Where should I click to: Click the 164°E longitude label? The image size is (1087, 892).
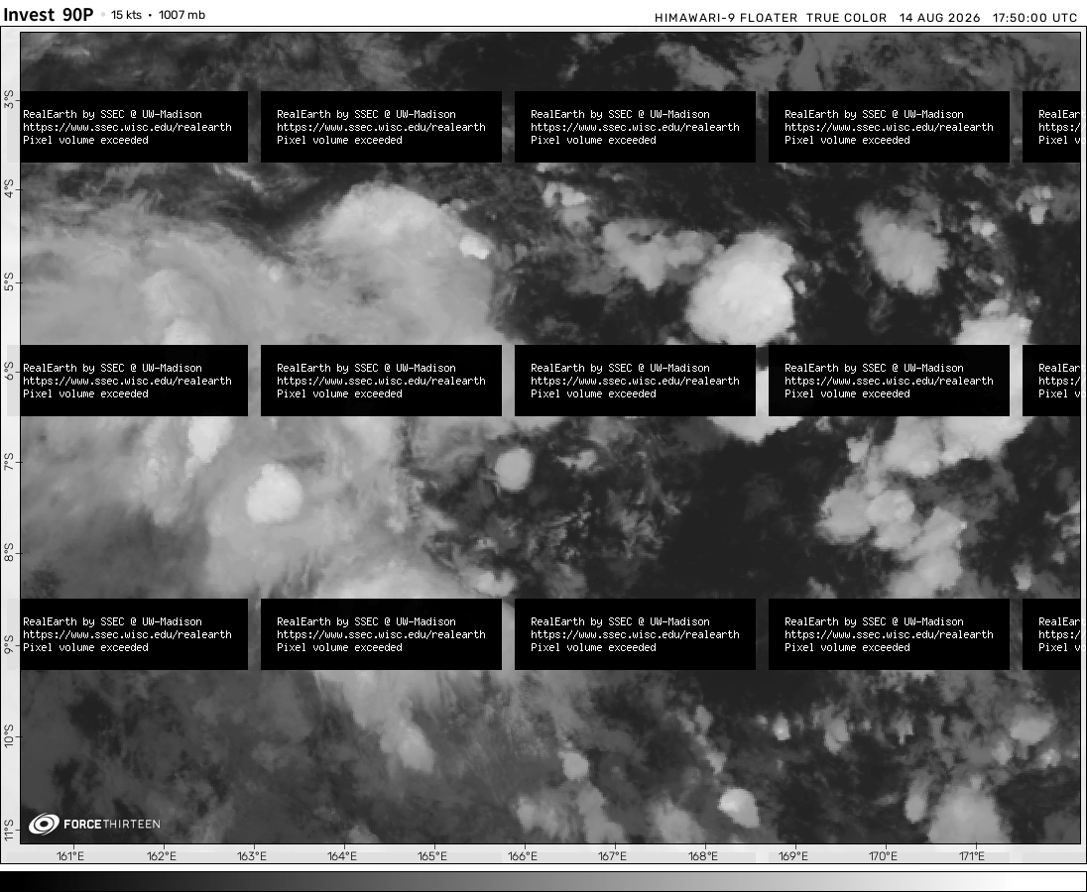[x=342, y=856]
